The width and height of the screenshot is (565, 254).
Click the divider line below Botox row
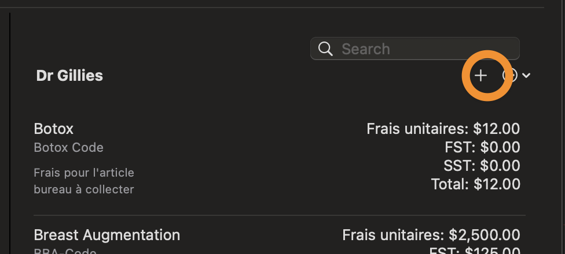(x=279, y=215)
